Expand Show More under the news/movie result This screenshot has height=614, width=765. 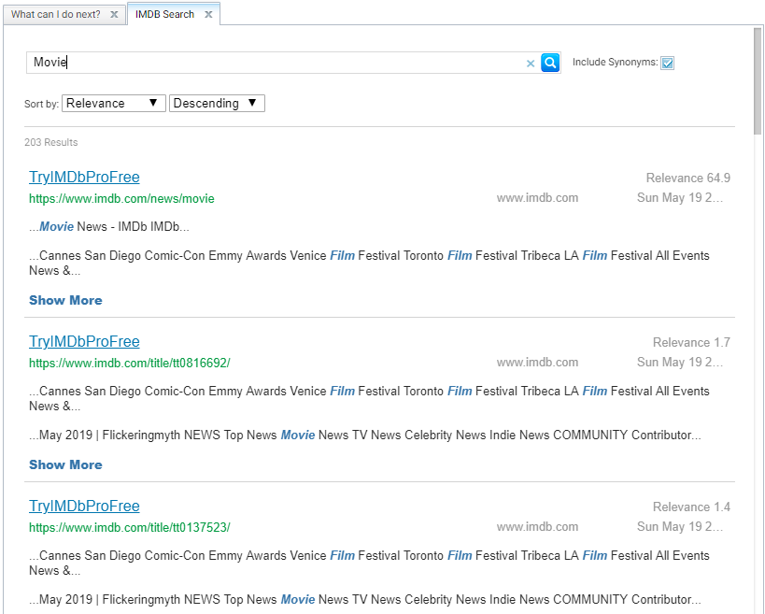pos(65,300)
